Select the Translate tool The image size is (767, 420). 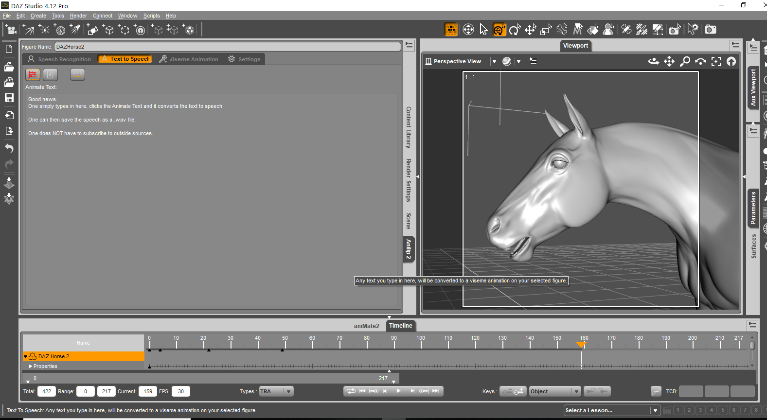pyautogui.click(x=530, y=30)
